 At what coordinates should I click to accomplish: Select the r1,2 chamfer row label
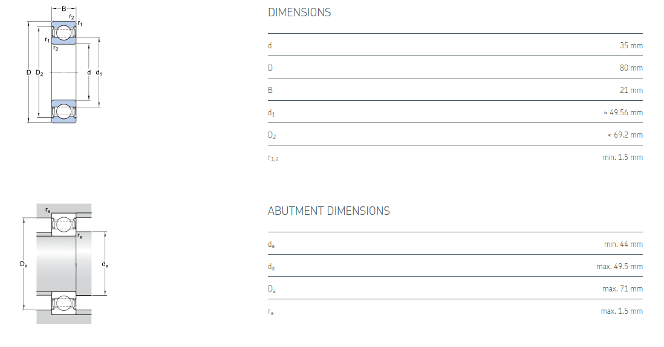pos(273,158)
